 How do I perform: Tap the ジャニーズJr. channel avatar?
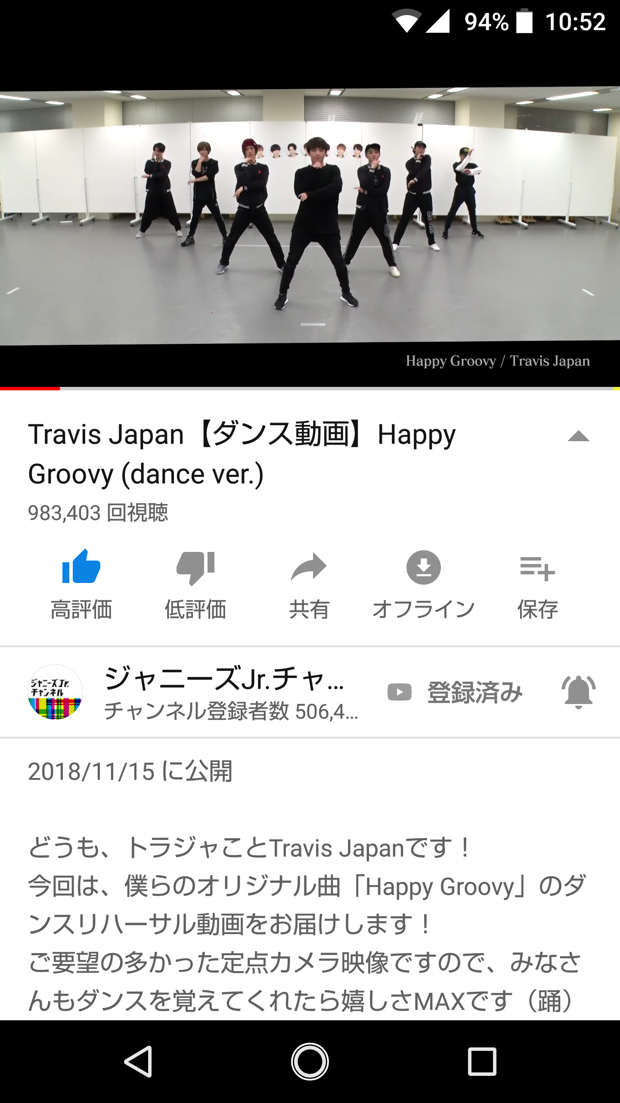[x=55, y=692]
